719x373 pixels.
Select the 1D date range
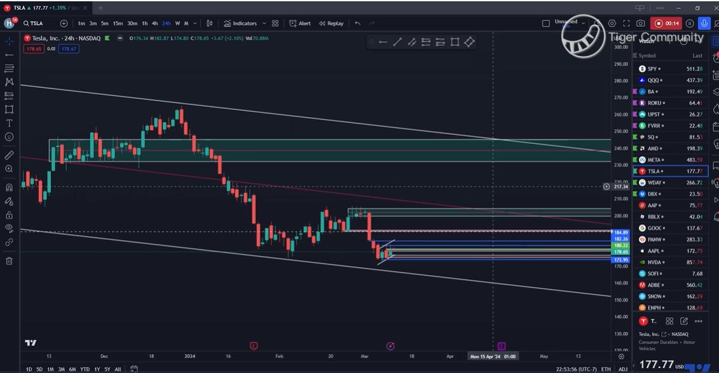(x=29, y=369)
